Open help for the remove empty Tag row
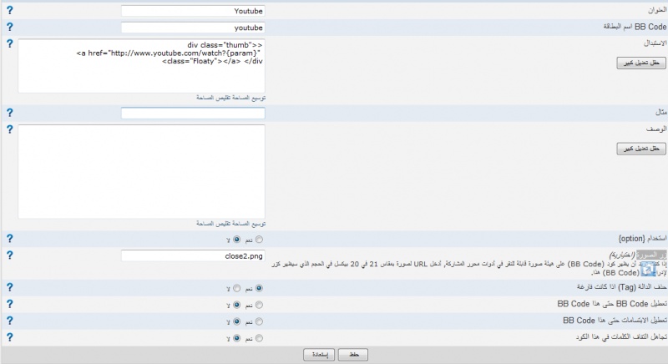This screenshot has width=668, height=364. click(10, 288)
